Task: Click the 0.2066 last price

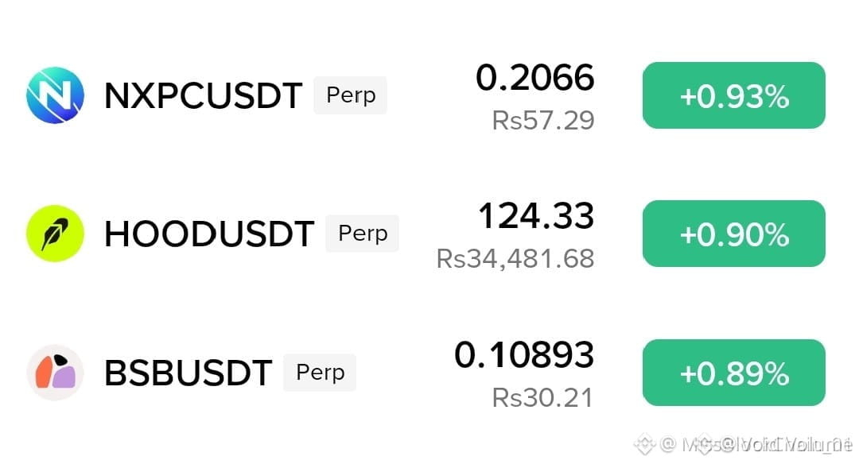Action: pyautogui.click(x=534, y=77)
